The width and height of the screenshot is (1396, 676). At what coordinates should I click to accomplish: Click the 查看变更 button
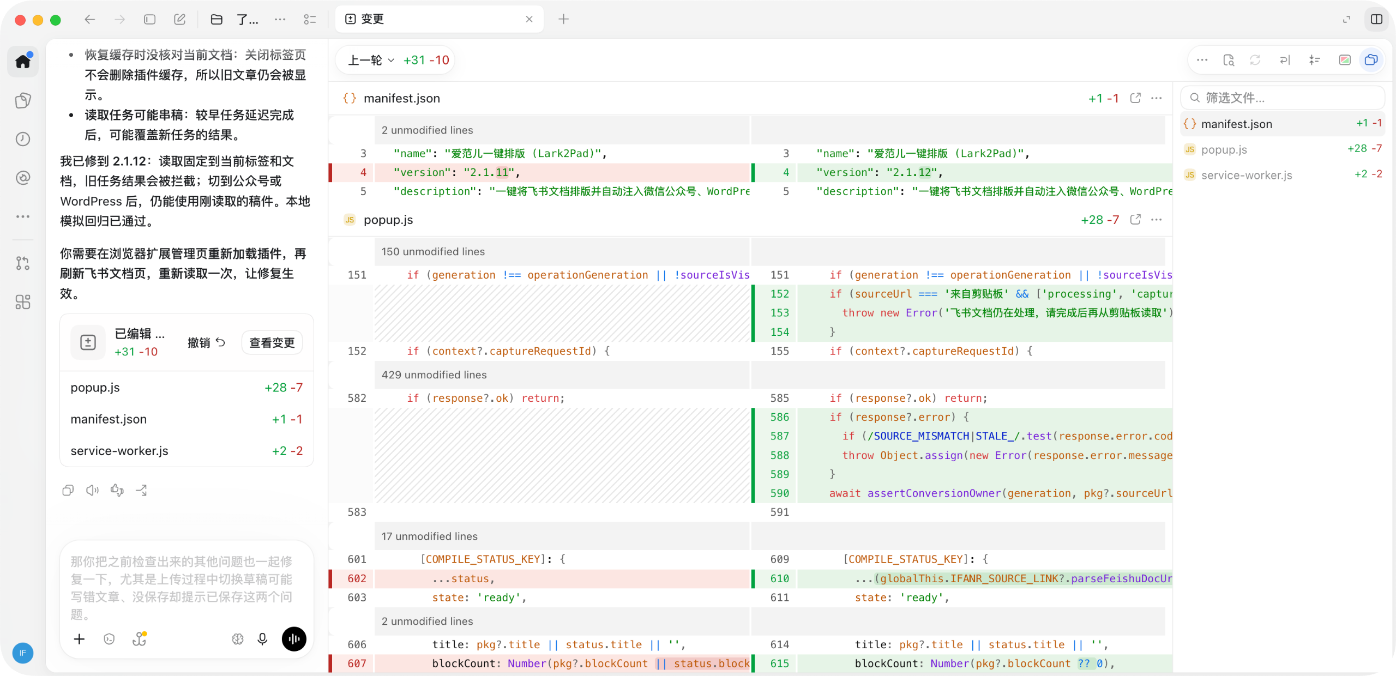click(x=272, y=343)
